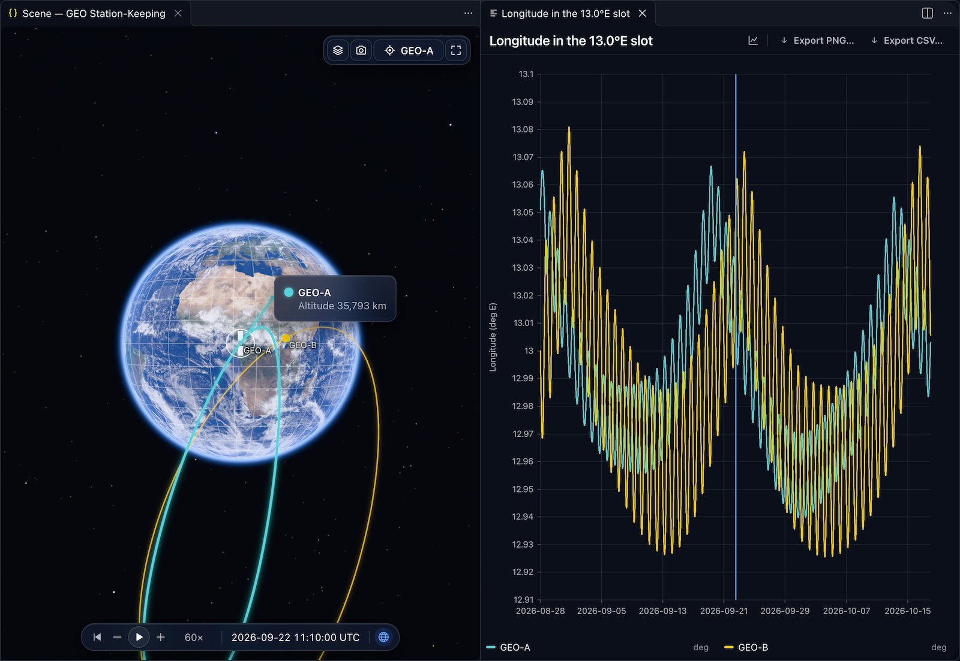
Task: Click the 2026-10-15 x-axis date label
Action: [907, 611]
